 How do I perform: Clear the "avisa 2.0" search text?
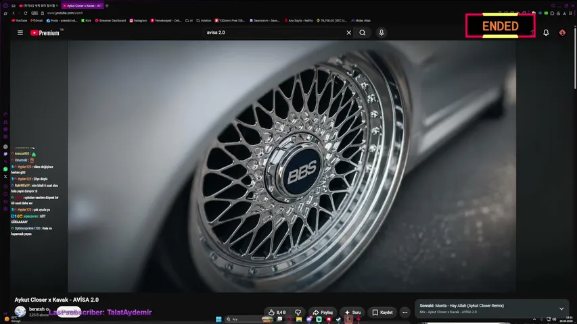click(x=348, y=32)
